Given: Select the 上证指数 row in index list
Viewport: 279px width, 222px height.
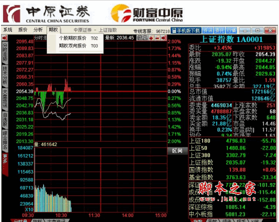Looking at the screenshot, I should [x=232, y=162].
